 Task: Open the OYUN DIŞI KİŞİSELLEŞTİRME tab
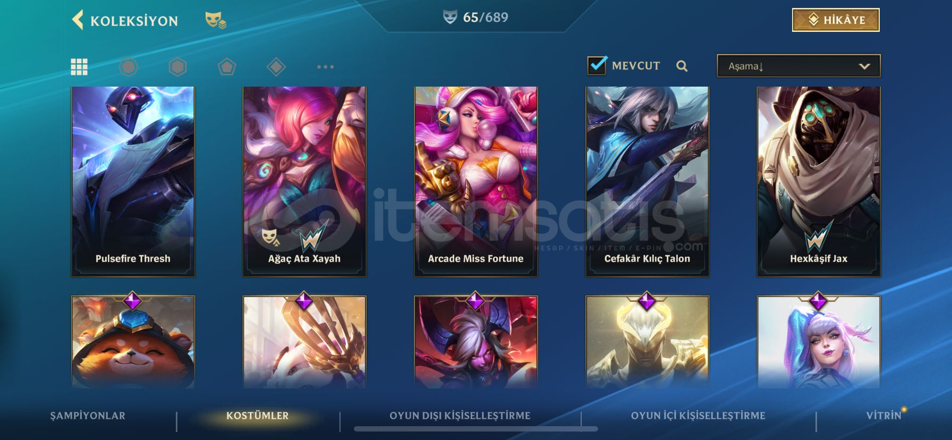tap(460, 416)
